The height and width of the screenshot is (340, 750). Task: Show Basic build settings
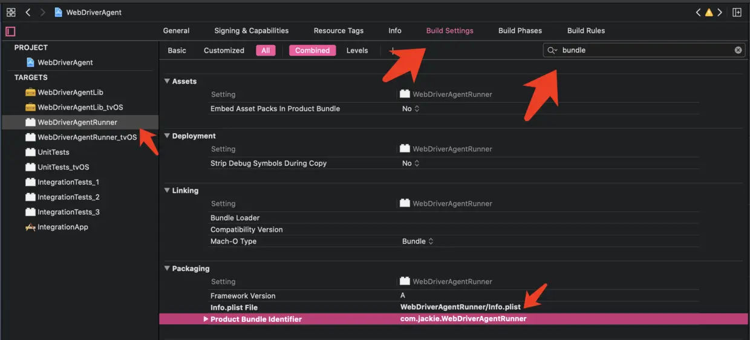click(x=177, y=51)
